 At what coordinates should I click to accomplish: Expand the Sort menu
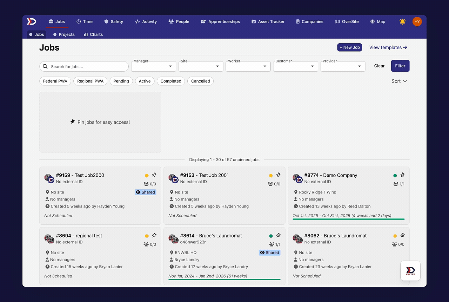point(399,81)
